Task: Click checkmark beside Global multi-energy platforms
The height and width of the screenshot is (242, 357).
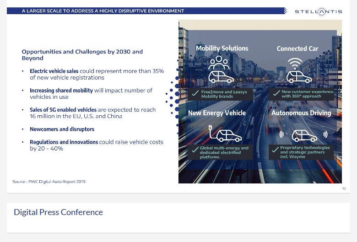Action: pyautogui.click(x=195, y=150)
